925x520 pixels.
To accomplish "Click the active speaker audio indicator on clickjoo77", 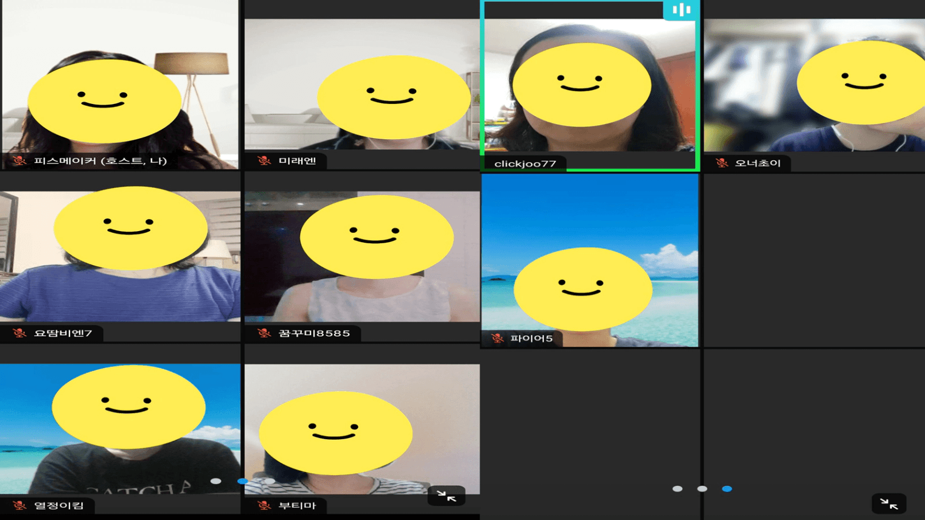I will point(680,10).
